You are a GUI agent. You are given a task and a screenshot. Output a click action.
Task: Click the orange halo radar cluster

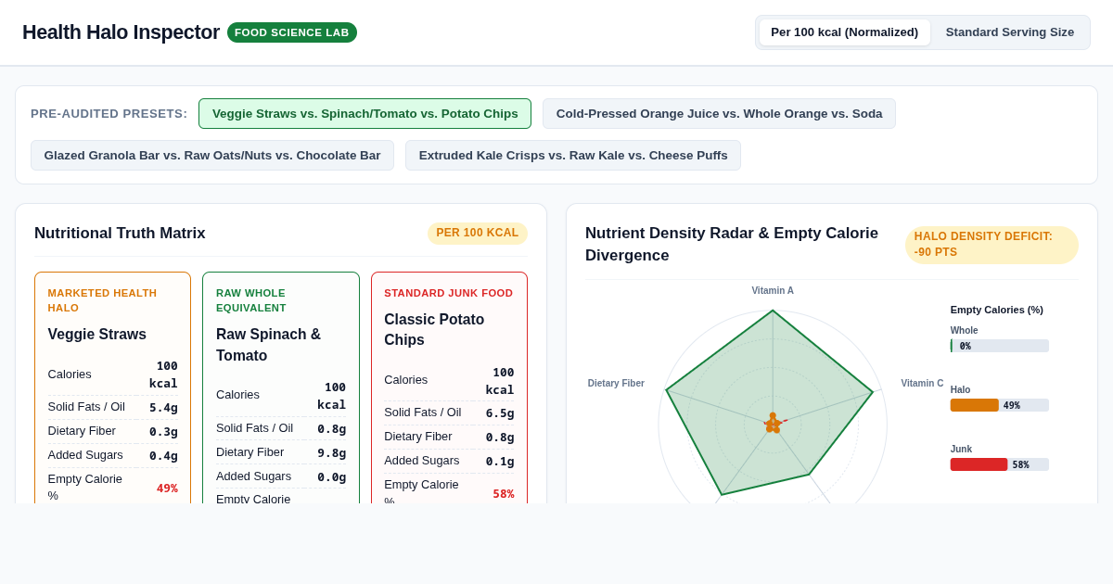point(774,424)
